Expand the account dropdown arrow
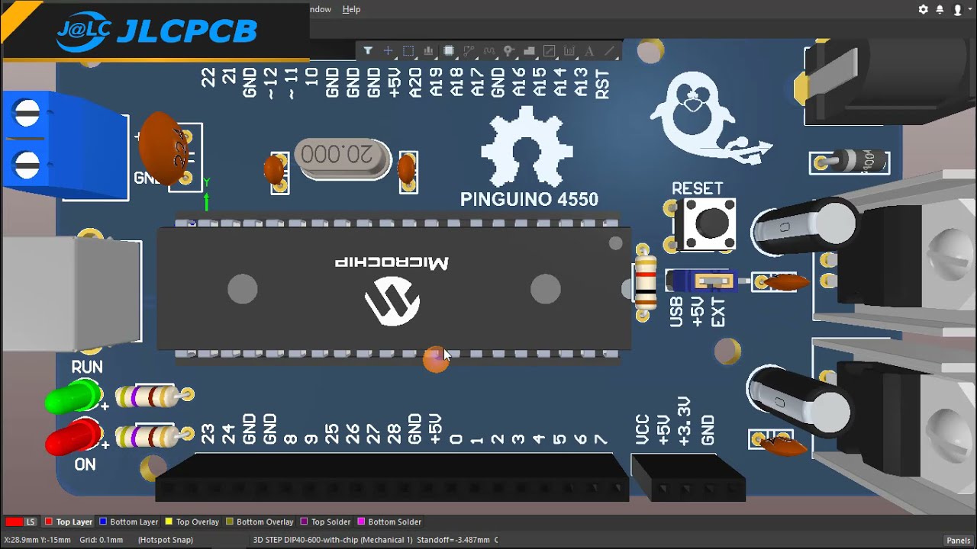This screenshot has width=977, height=549. [x=970, y=10]
